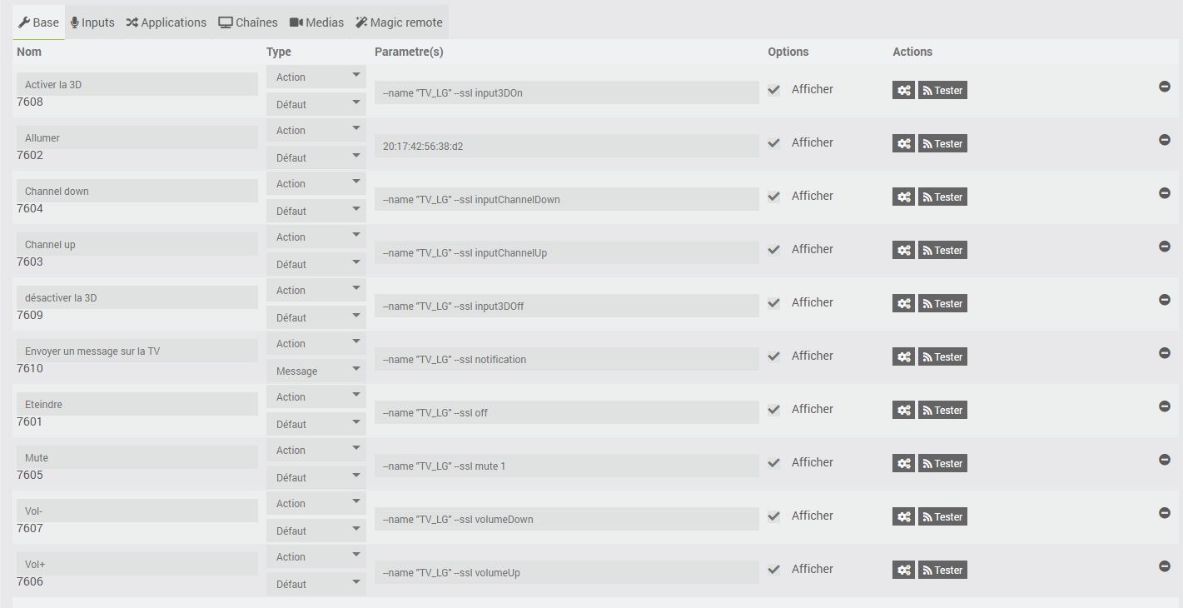Click the Allumer MAC address parameter field
The height and width of the screenshot is (608, 1183).
click(566, 146)
